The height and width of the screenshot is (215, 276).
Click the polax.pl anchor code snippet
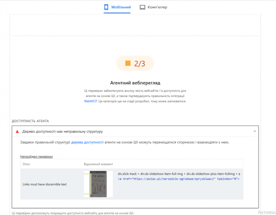pos(179,179)
